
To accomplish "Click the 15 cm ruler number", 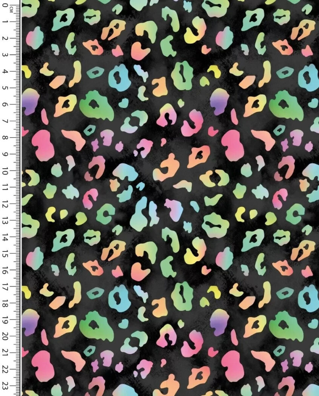I will 6,254.
